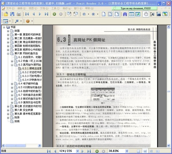Click next page button in status bar
Image resolution: width=172 pixels, height=154 pixels.
(83, 151)
